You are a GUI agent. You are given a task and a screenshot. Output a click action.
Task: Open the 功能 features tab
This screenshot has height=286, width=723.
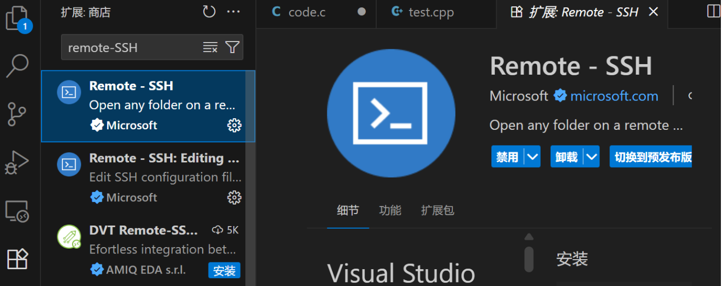coord(390,210)
